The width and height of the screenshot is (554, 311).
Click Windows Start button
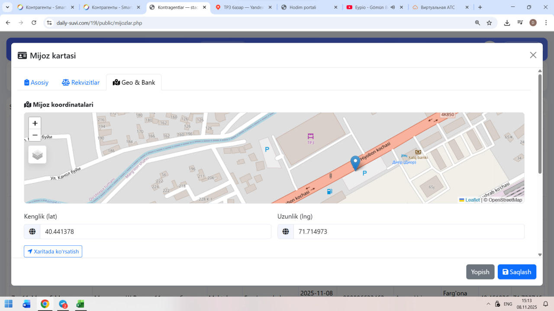[x=9, y=304]
